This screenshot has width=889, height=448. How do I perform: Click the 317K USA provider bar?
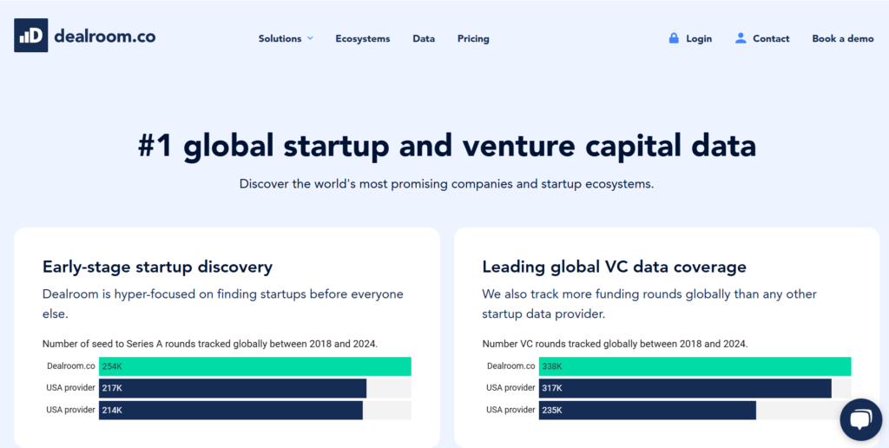click(x=684, y=388)
